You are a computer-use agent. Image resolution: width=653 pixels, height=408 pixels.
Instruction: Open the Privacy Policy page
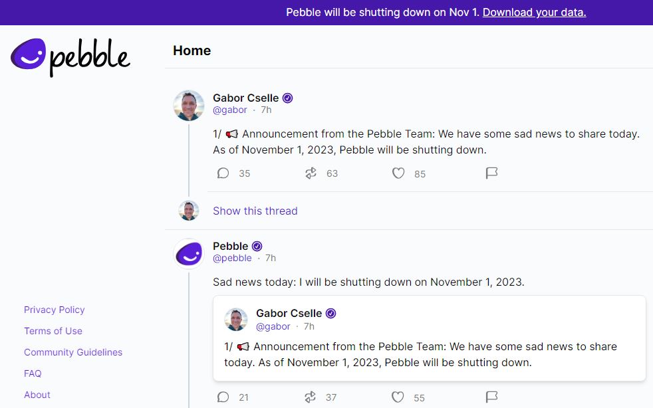[55, 310]
